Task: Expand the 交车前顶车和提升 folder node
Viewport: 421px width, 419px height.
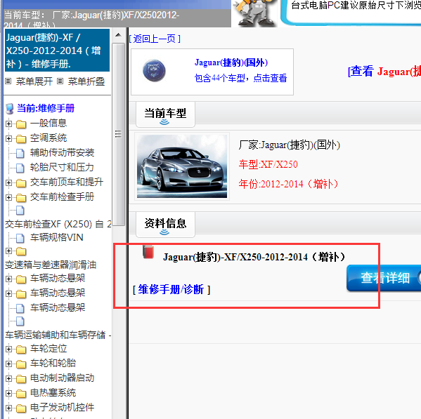Action: click(8, 182)
